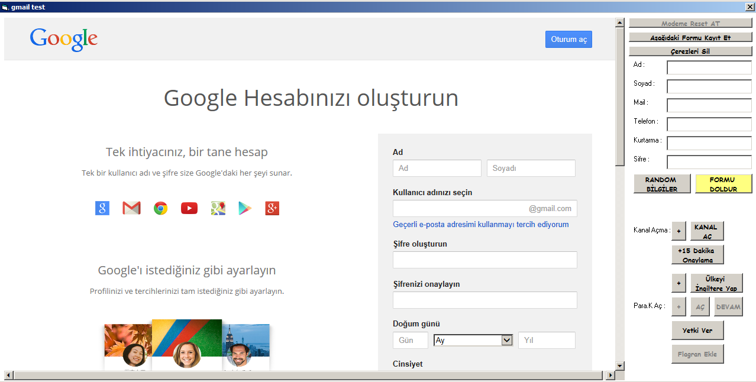The image size is (756, 382).
Task: Click the horizontal scrollbar left arrow
Action: [x=9, y=375]
